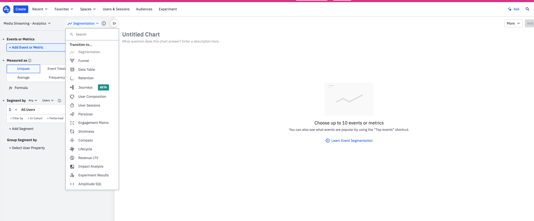The image size is (534, 221).
Task: Expand segment 1 All Users chevron
Action: (16, 110)
